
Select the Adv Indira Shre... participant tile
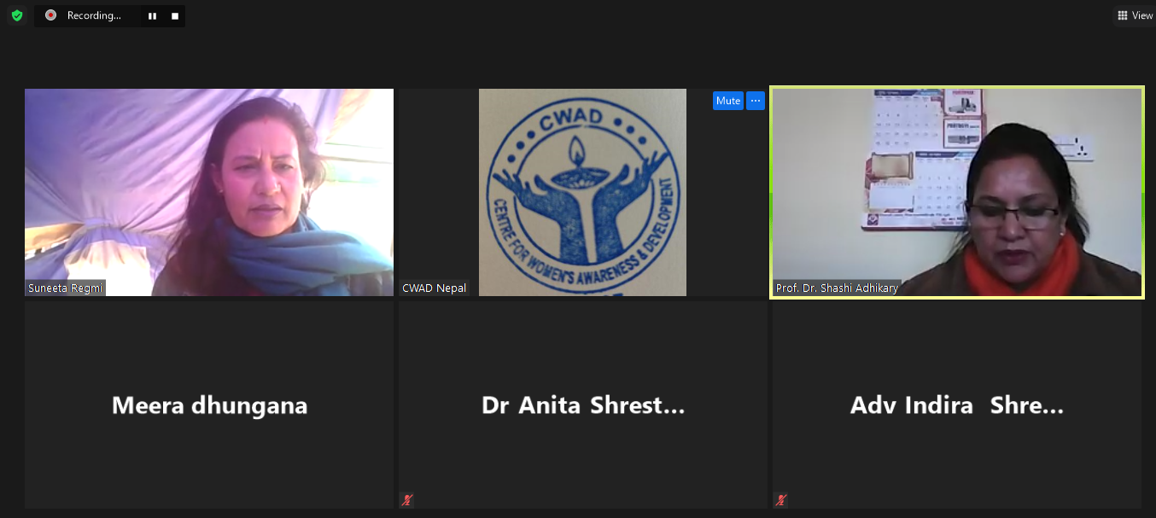tap(956, 405)
